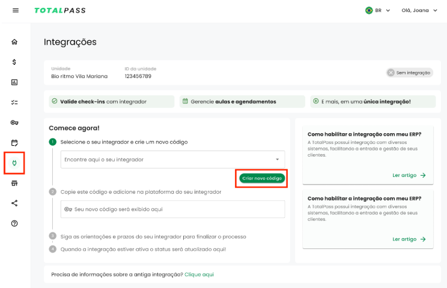Screen dimensions: 447x288
Task: Click the Integrações page heading
Action: coord(70,42)
